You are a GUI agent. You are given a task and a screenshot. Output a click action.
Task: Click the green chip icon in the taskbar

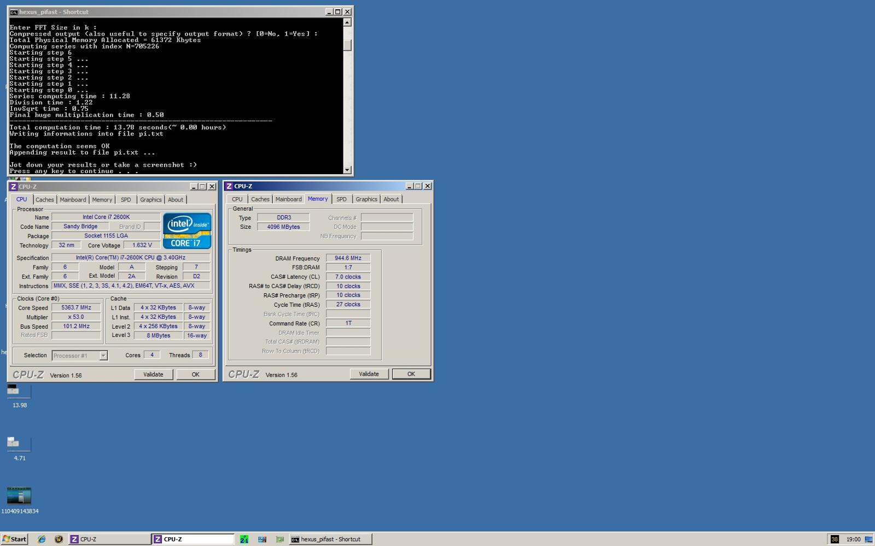279,539
